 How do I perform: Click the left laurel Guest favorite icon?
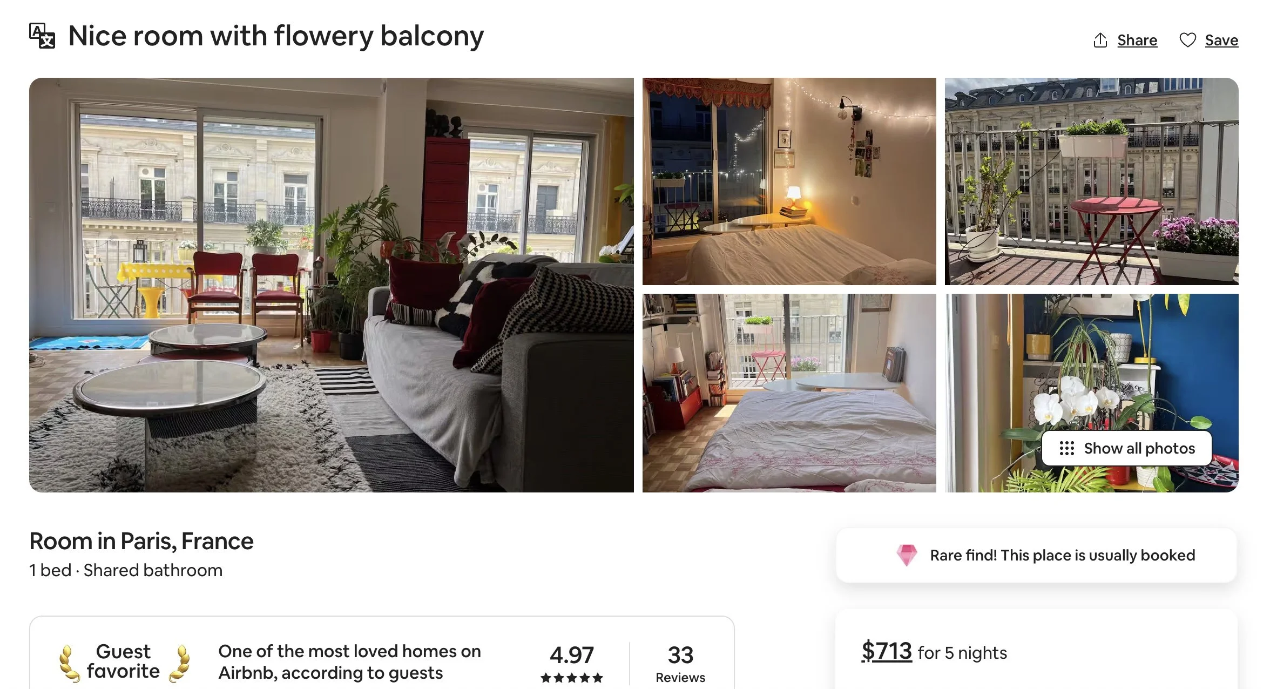click(x=69, y=663)
